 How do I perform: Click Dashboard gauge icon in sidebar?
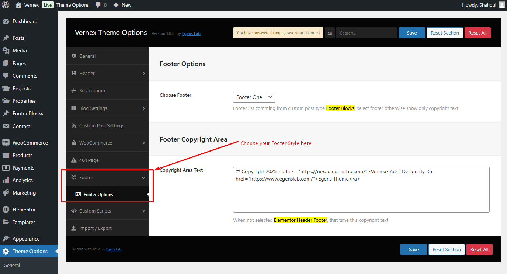(6, 21)
